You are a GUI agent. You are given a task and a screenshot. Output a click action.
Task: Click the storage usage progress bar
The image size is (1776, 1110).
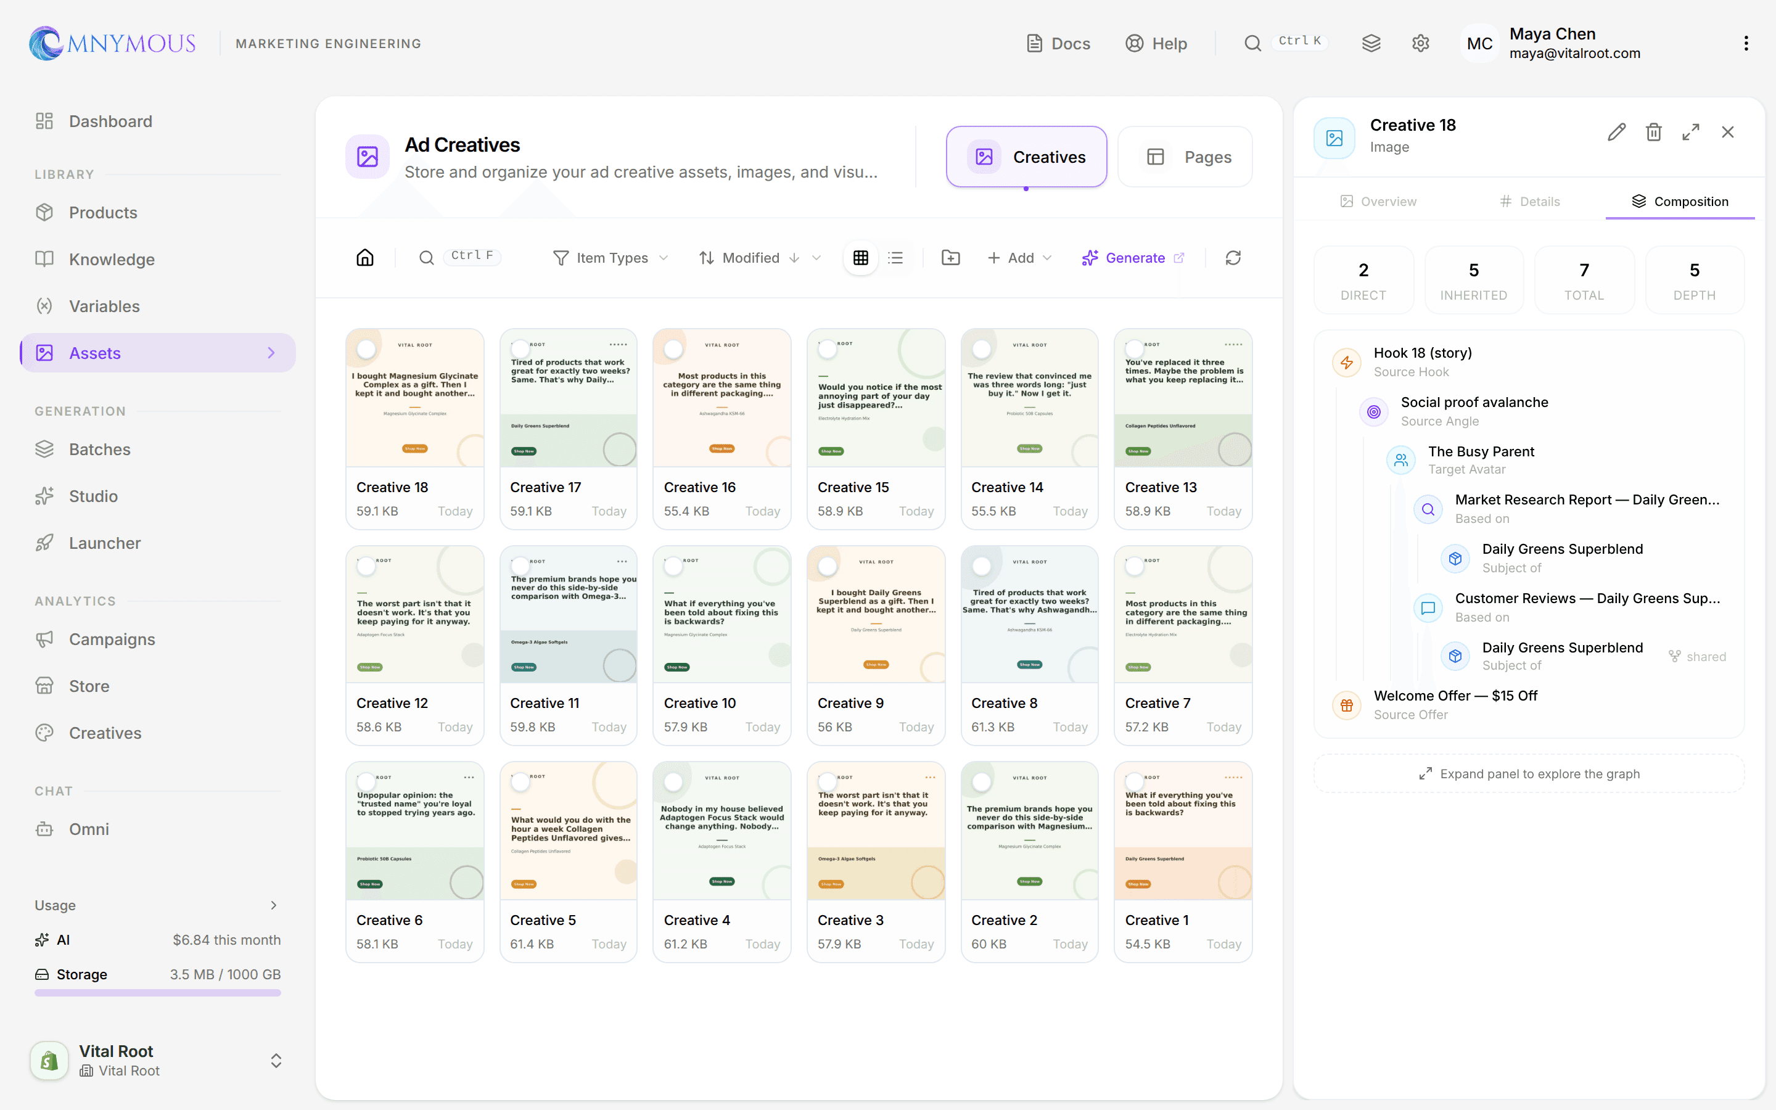point(158,993)
